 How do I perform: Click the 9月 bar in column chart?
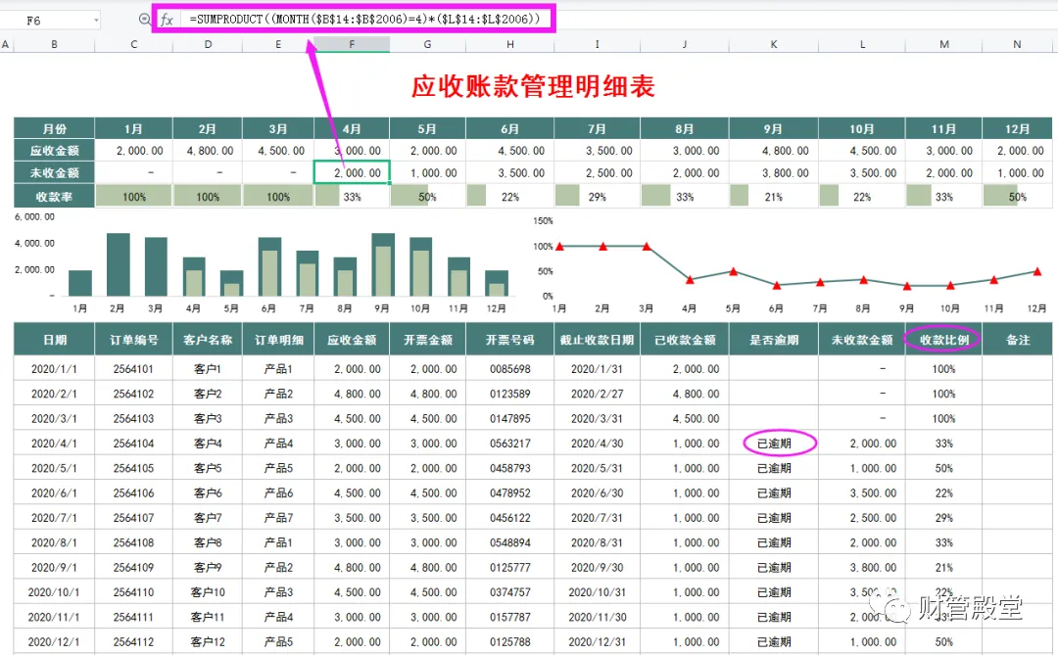[x=383, y=264]
